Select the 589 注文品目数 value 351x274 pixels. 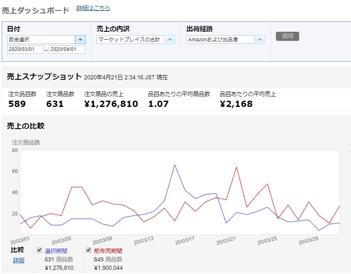pos(17,104)
